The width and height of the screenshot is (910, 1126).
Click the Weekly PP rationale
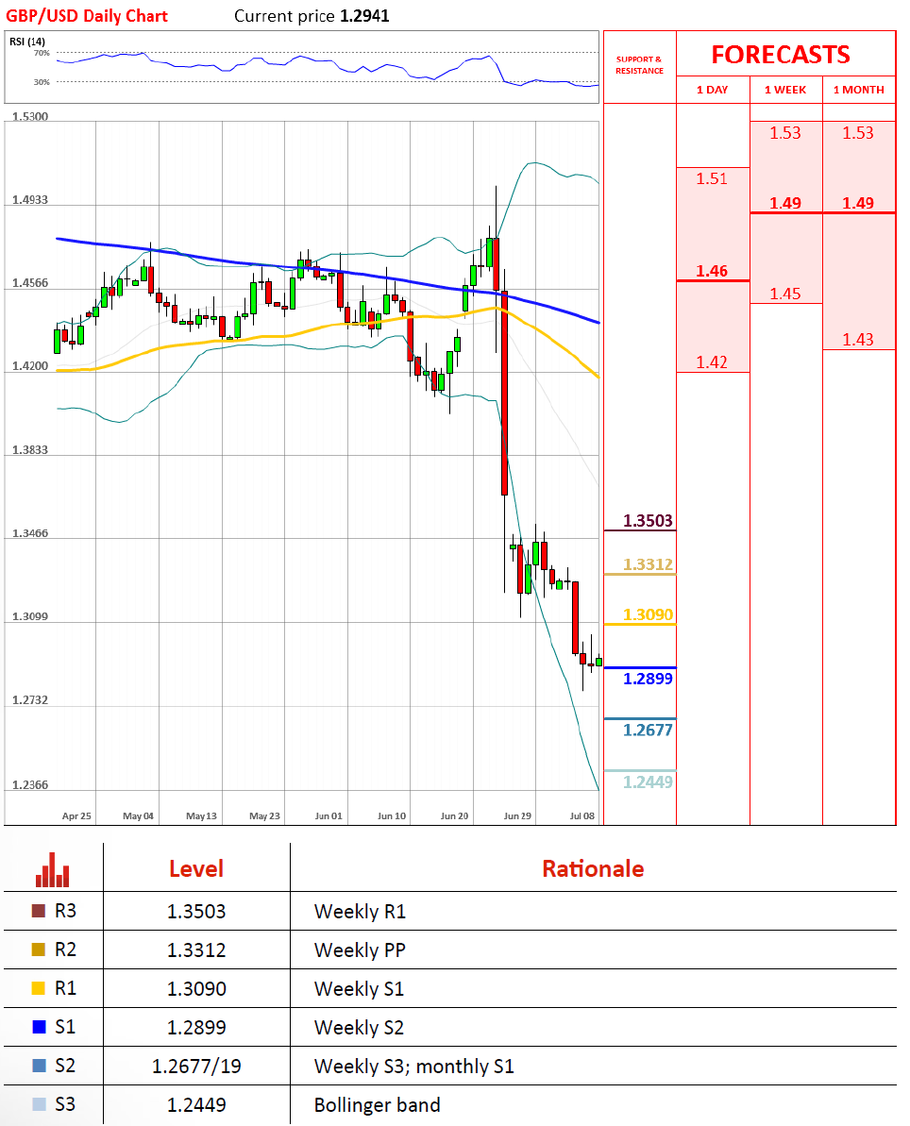coord(360,950)
